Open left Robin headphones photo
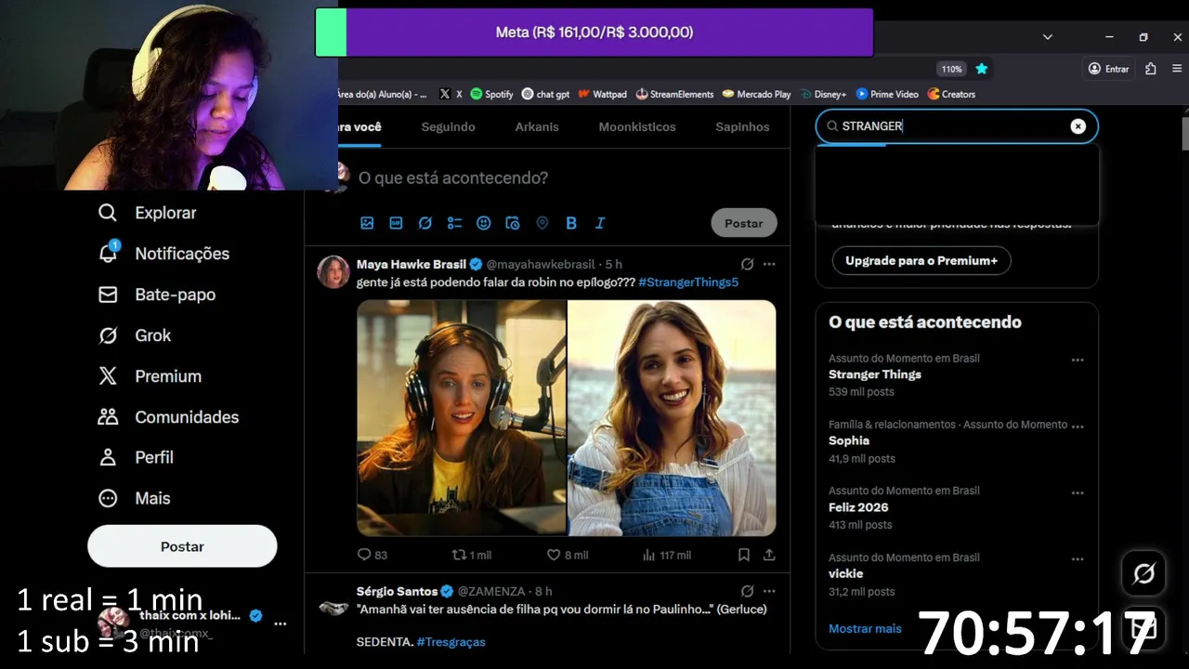 pyautogui.click(x=462, y=418)
